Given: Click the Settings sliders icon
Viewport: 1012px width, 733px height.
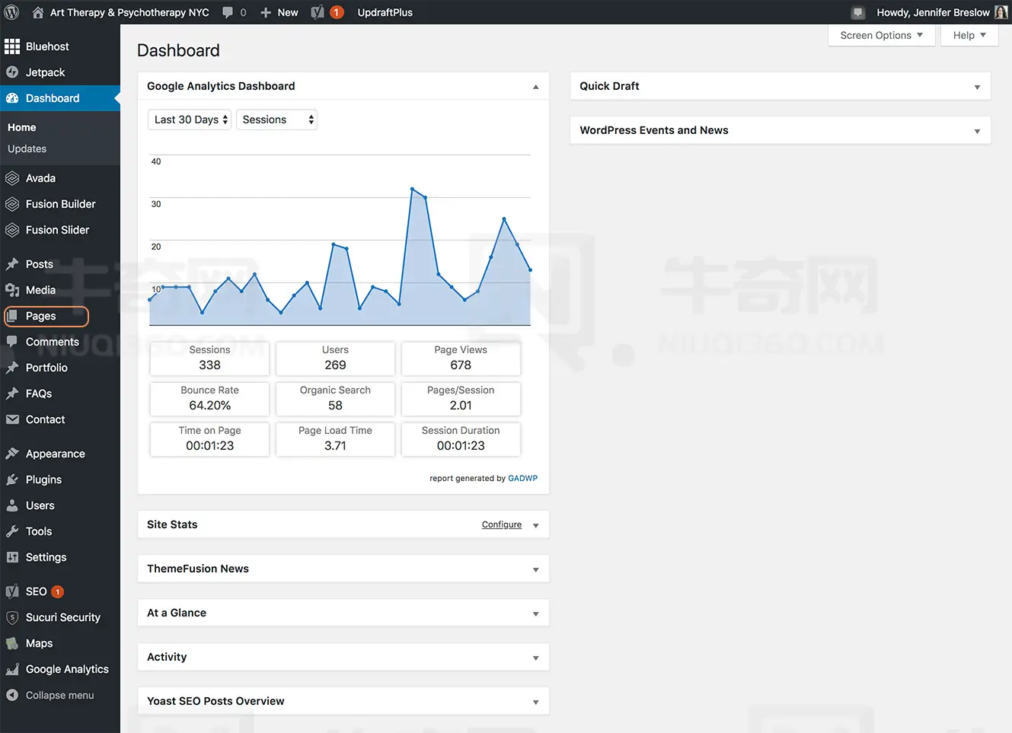Looking at the screenshot, I should click(12, 557).
